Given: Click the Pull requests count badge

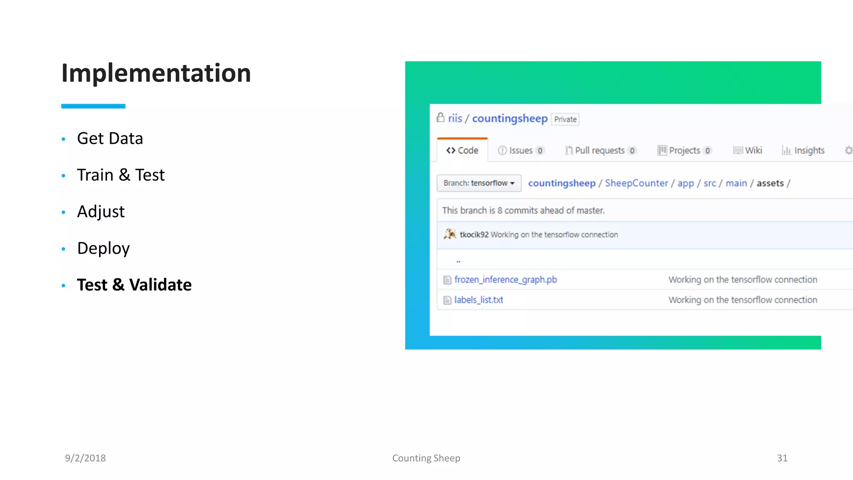Looking at the screenshot, I should 632,151.
